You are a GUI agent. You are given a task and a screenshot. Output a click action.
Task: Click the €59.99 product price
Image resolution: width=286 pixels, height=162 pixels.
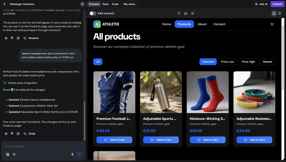(x=103, y=131)
